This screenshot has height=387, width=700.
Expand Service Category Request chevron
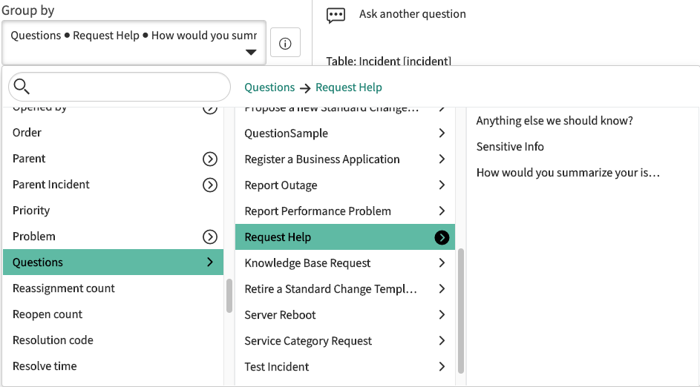(442, 340)
